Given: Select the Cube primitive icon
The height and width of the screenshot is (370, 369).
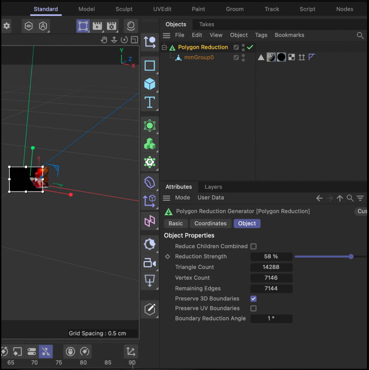Looking at the screenshot, I should click(x=150, y=84).
